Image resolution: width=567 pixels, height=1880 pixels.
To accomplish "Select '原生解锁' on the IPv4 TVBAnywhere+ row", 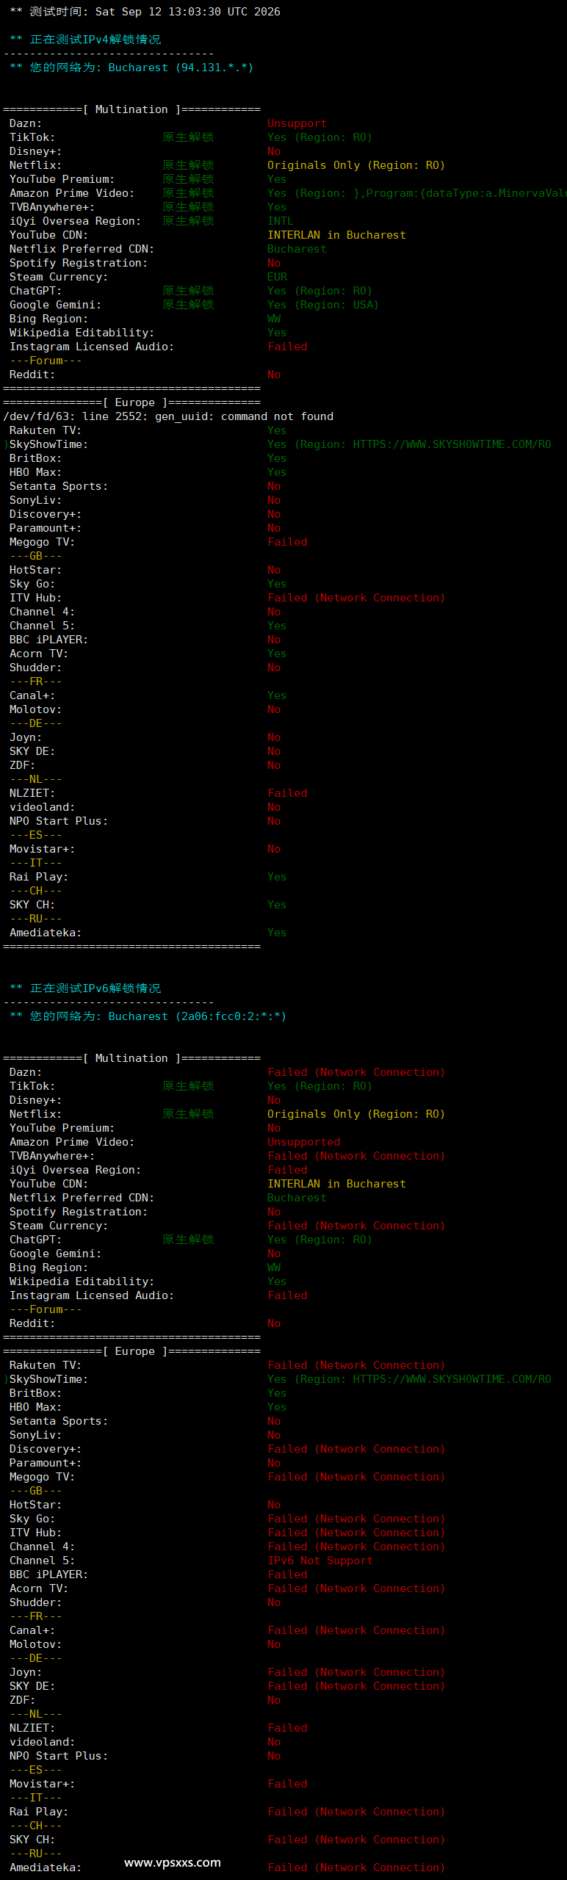I will pos(188,207).
